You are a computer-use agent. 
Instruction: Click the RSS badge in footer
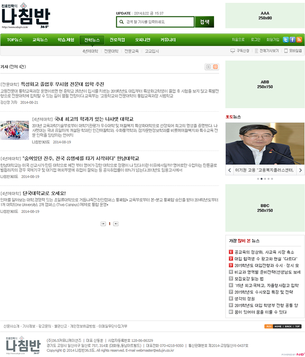click(268, 326)
